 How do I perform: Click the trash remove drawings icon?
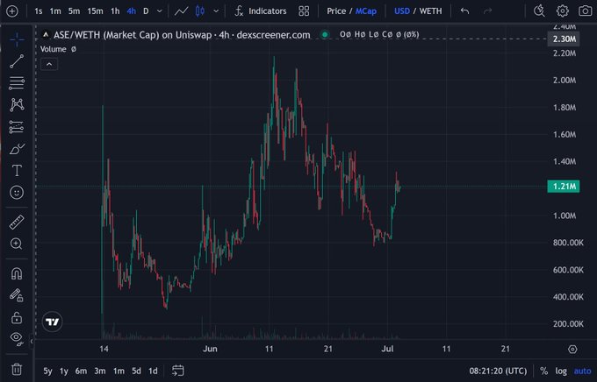[17, 369]
